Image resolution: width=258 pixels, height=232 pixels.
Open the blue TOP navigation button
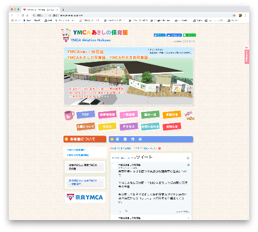(x=86, y=114)
